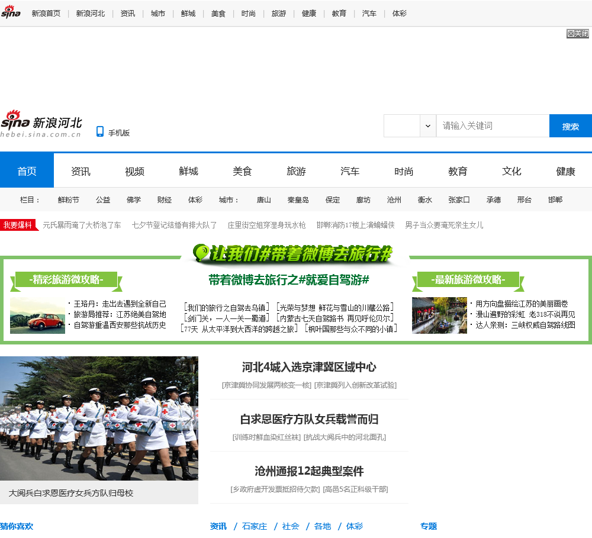Open the 带着微博去旅行之#就爱自驾游# heading
This screenshot has height=538, width=592.
pyautogui.click(x=289, y=280)
